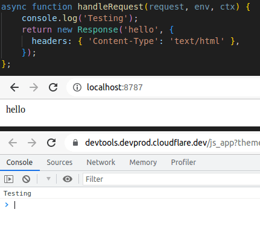Clear the console output

27,179
